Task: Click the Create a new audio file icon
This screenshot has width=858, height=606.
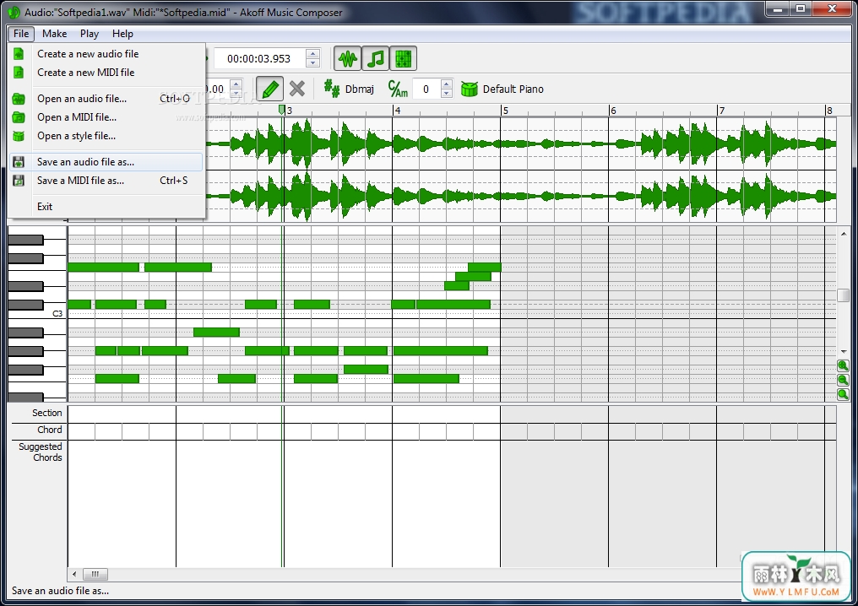Action: pos(19,54)
